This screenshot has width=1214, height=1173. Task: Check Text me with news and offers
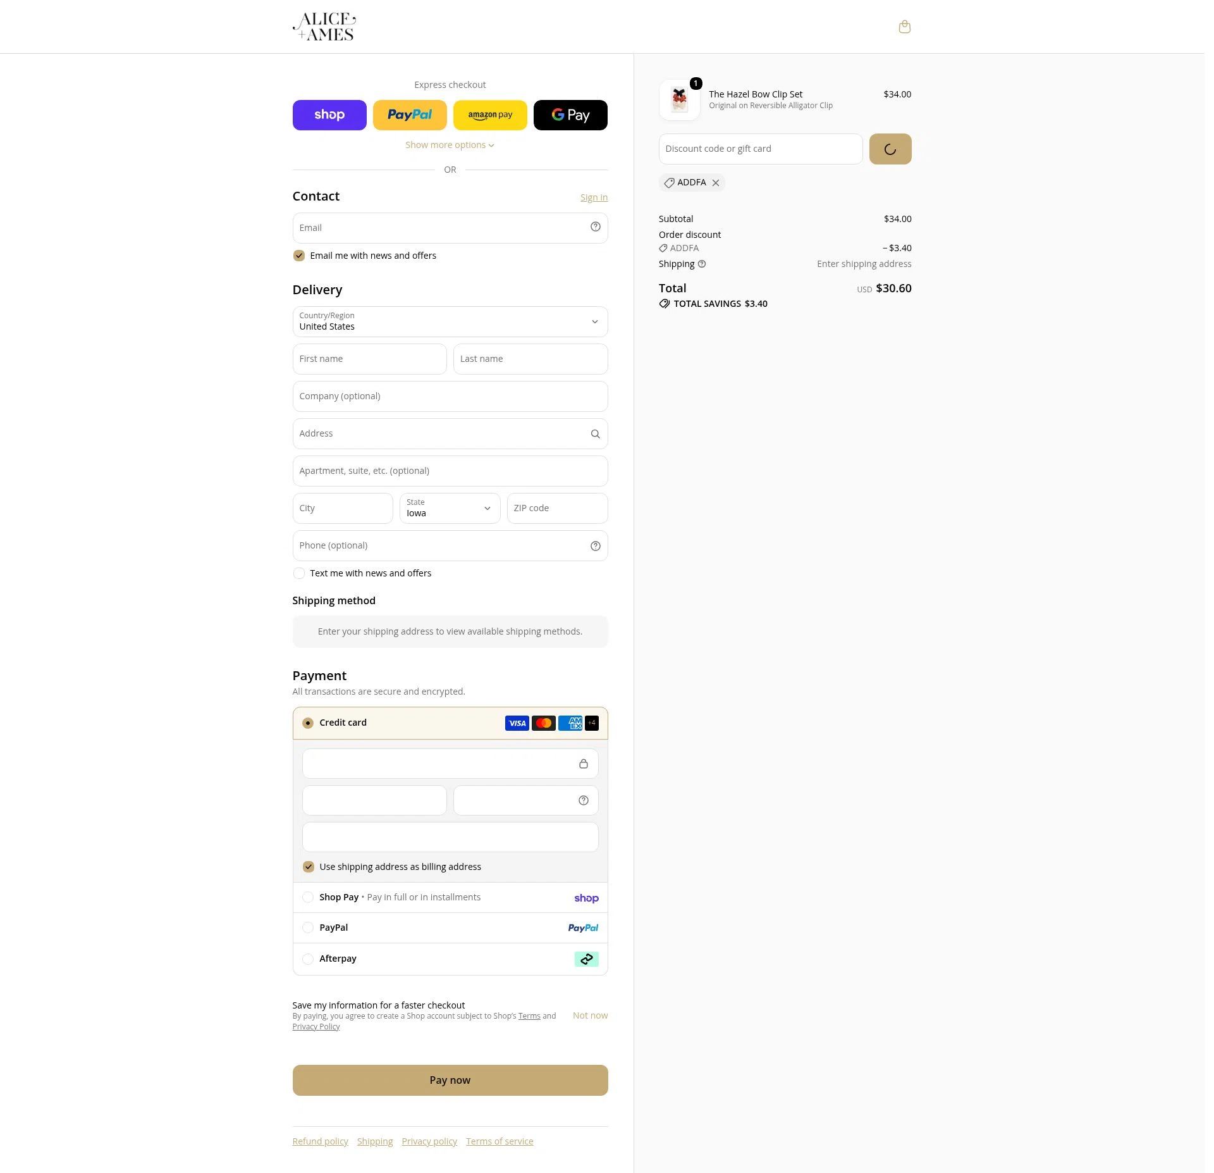tap(299, 573)
